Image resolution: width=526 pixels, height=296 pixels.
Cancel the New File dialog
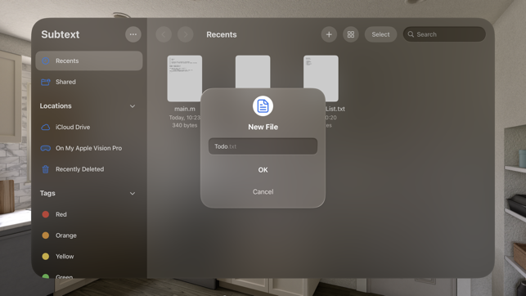(263, 192)
